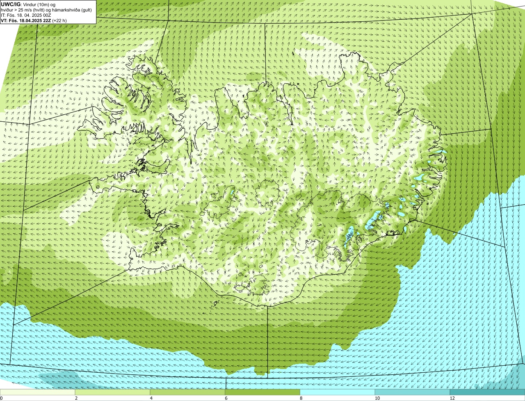Click the '2' label on the color scale
This screenshot has width=525, height=401.
[76, 398]
